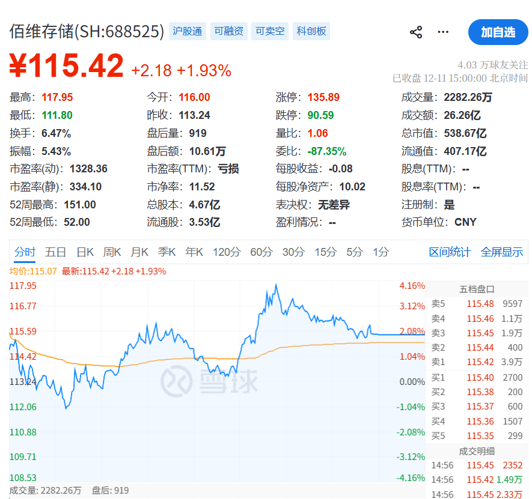Select the 60分 interval tab
The width and height of the screenshot is (532, 499).
click(261, 252)
